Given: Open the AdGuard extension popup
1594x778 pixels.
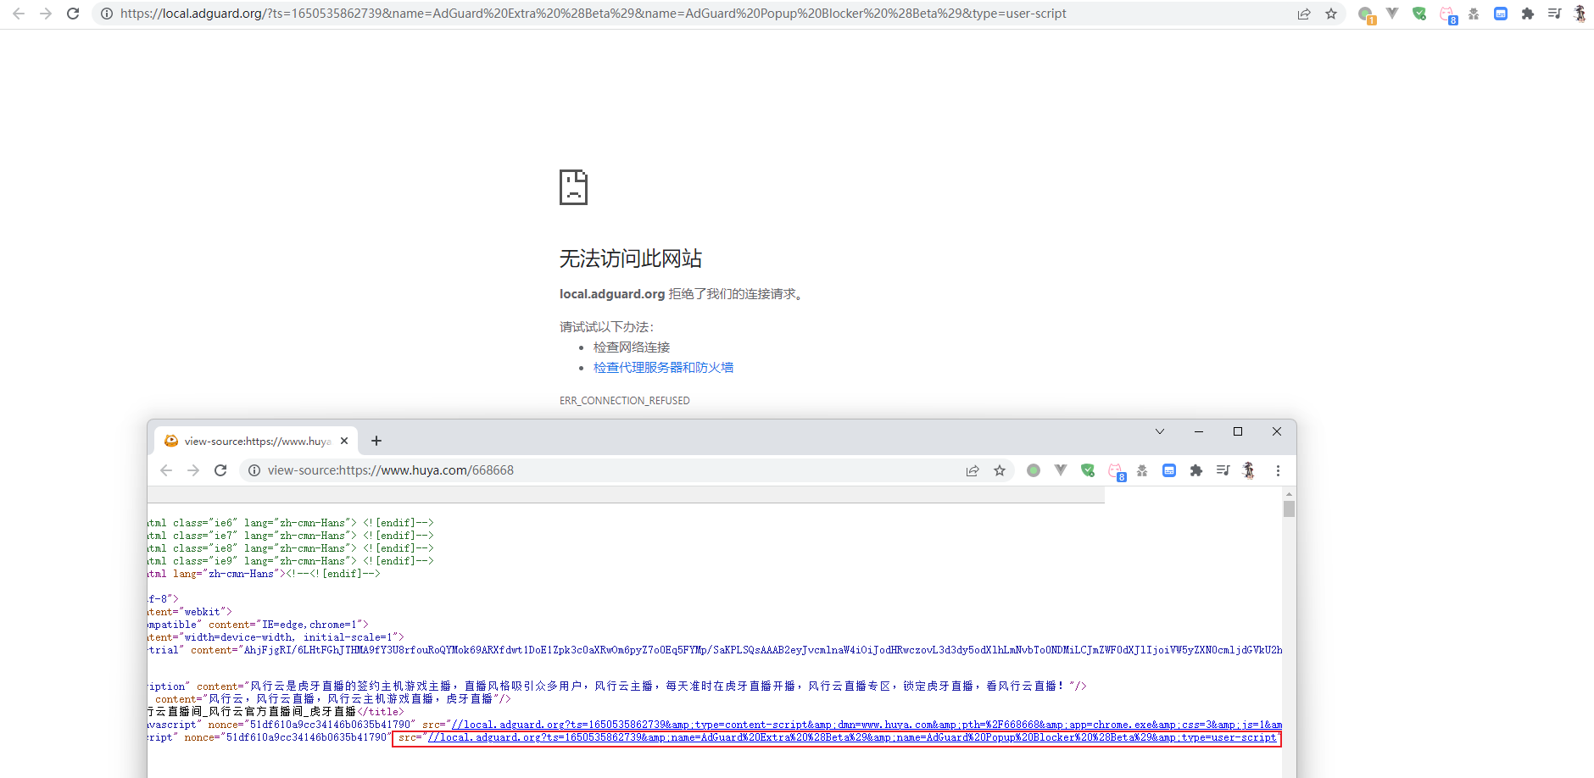Looking at the screenshot, I should point(1418,14).
